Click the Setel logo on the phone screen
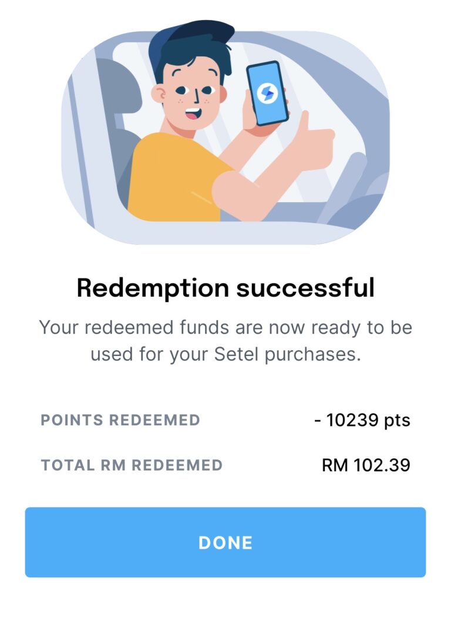The height and width of the screenshot is (628, 451). click(x=267, y=93)
